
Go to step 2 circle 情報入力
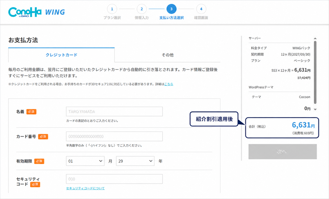click(x=142, y=9)
